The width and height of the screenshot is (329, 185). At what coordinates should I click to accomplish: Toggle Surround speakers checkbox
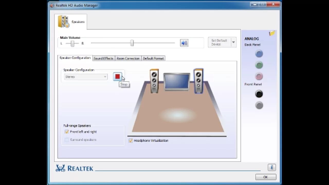click(67, 140)
